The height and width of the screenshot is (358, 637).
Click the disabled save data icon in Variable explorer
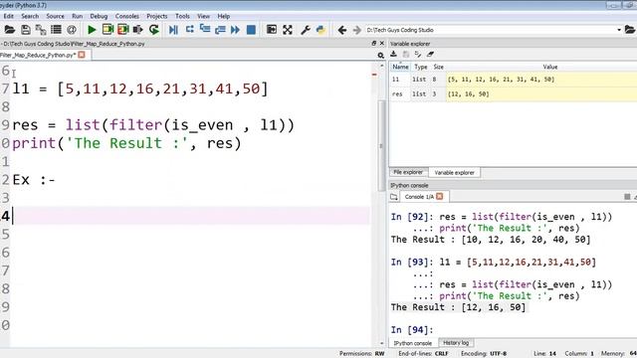[x=406, y=54]
